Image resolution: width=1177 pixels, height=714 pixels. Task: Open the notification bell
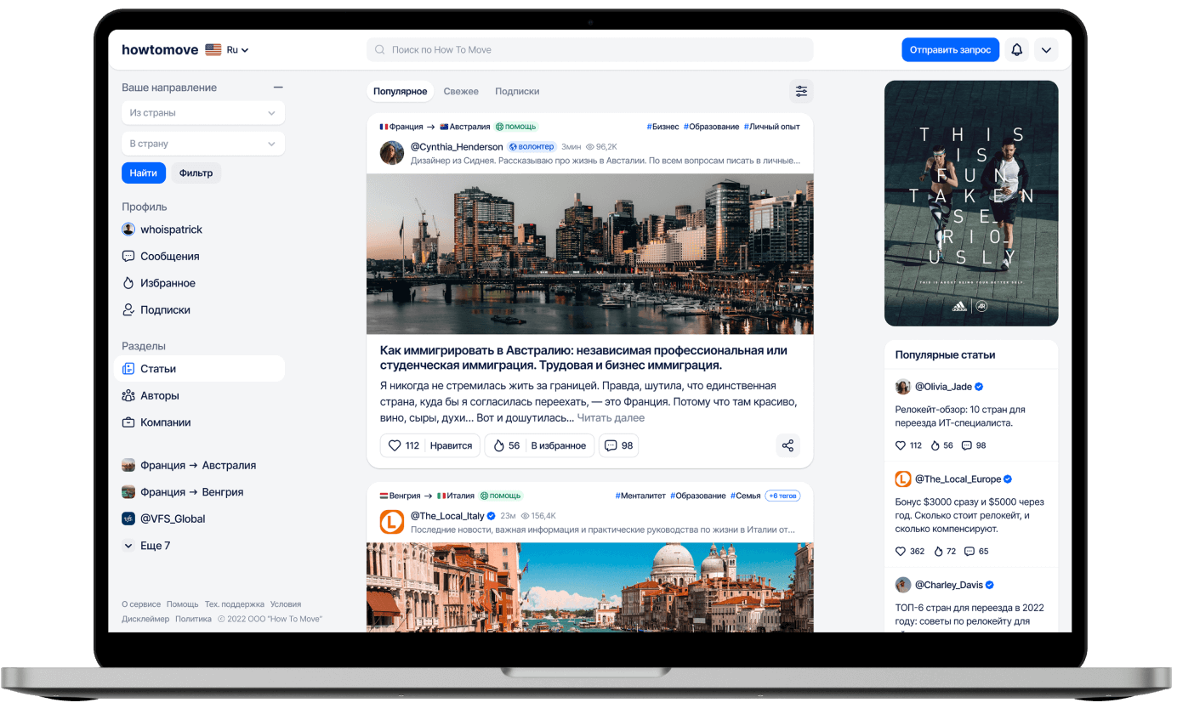[1016, 49]
